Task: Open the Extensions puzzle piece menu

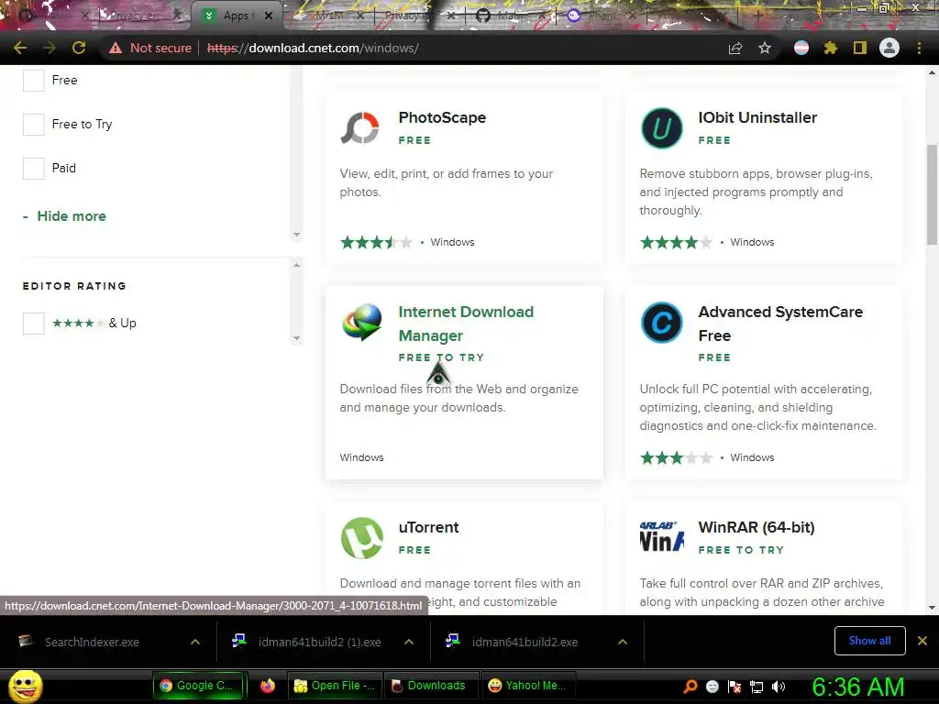Action: point(831,48)
